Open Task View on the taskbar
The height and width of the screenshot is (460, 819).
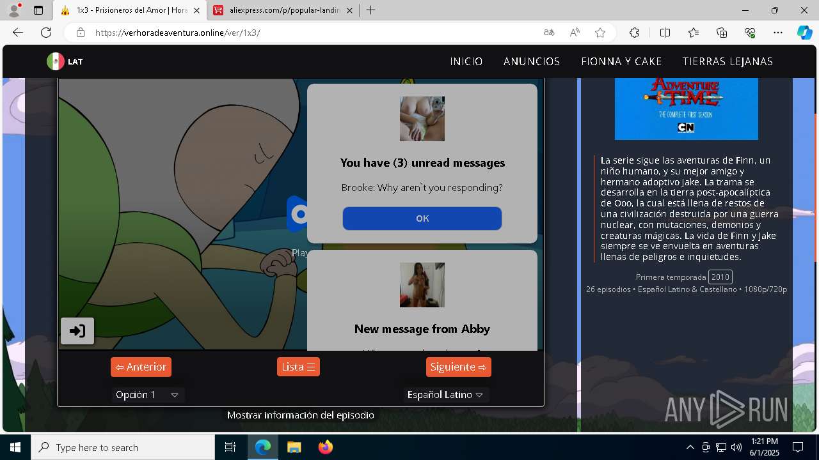coord(230,447)
